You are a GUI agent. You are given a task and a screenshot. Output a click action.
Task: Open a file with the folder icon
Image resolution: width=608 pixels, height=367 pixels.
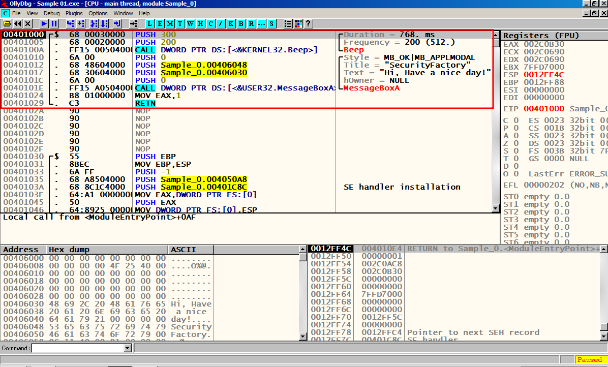coord(7,24)
